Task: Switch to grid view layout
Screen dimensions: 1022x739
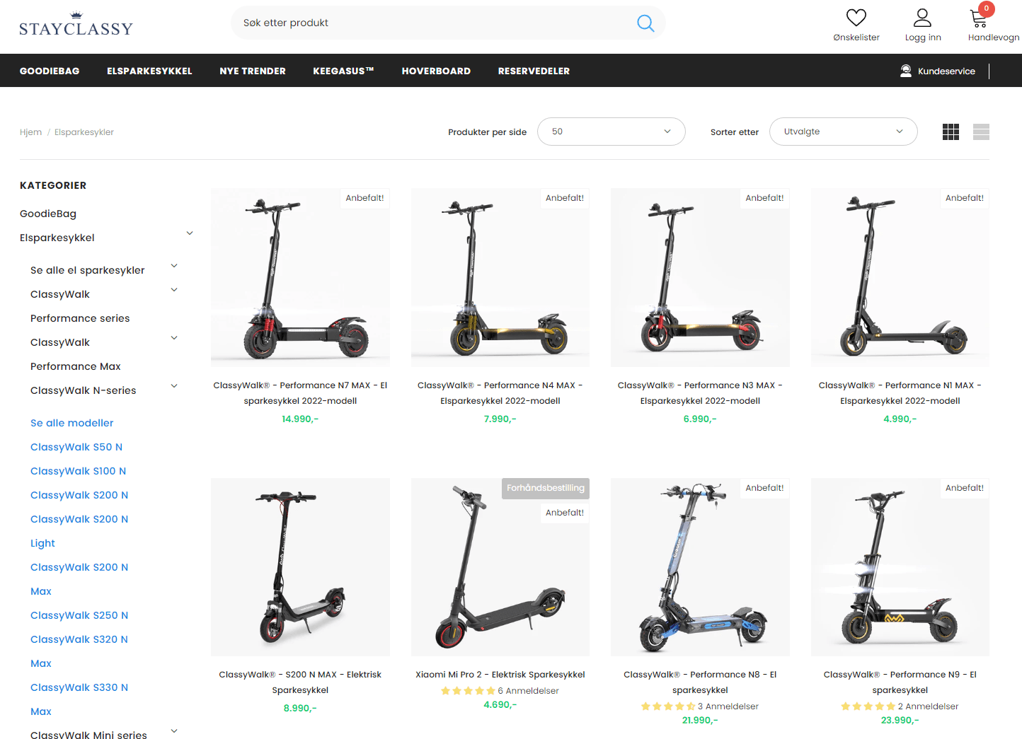Action: [x=951, y=132]
